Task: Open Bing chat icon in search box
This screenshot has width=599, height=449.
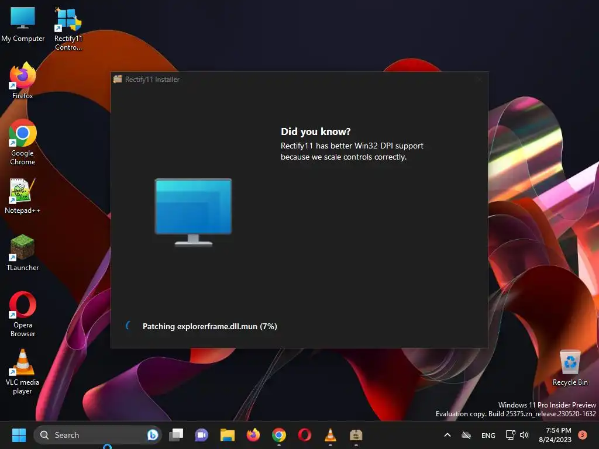Action: pyautogui.click(x=153, y=435)
